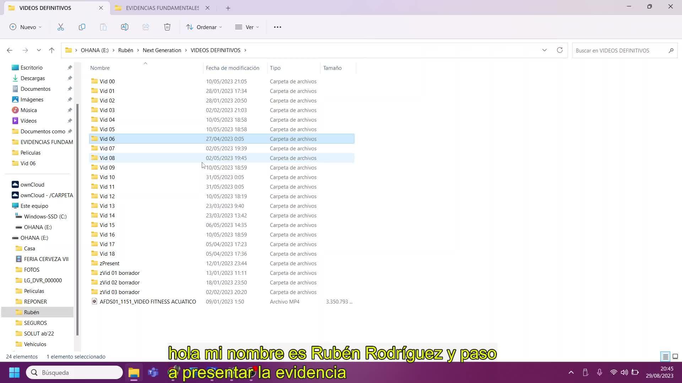The width and height of the screenshot is (682, 383).
Task: Click the Refresh icon beside address bar
Action: tap(560, 50)
